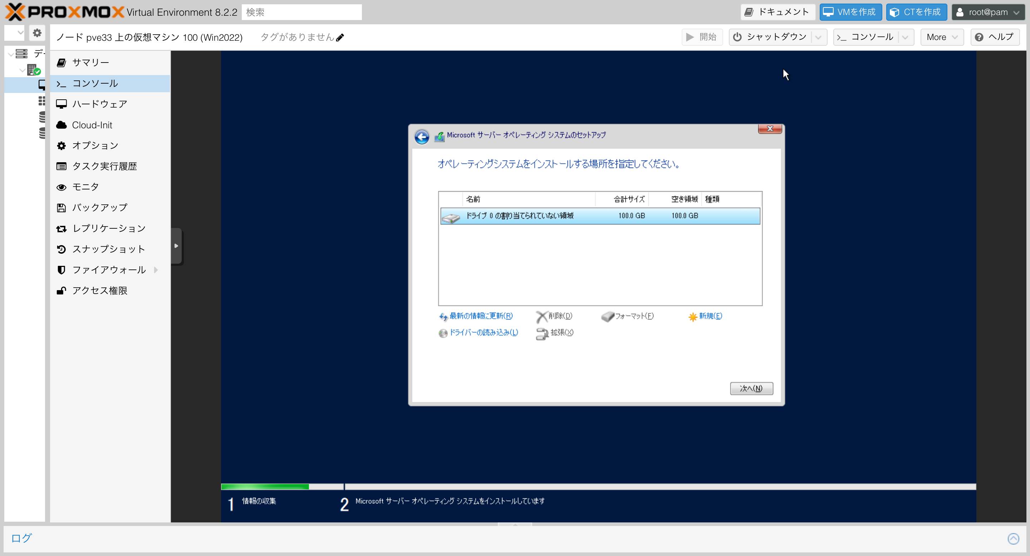Expand the シャットダウン button dropdown
The height and width of the screenshot is (556, 1030).
(818, 37)
